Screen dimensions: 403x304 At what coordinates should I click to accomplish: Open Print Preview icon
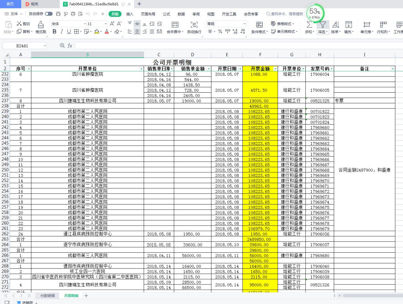(x=81, y=14)
